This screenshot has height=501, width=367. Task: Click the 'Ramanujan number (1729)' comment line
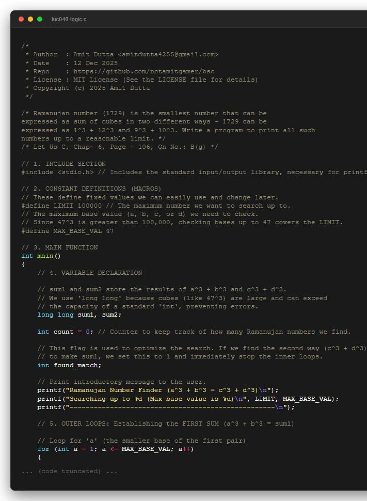click(144, 114)
